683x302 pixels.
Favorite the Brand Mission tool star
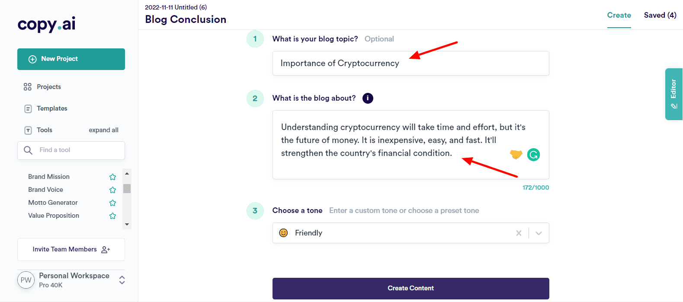[113, 177]
